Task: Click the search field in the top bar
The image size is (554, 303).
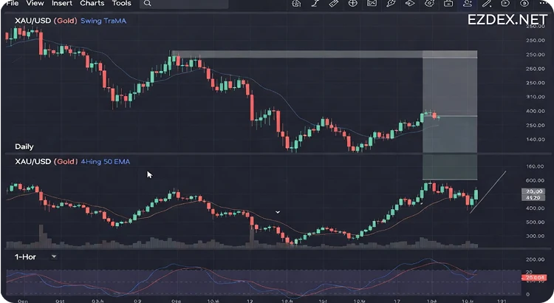Action: click(x=184, y=4)
